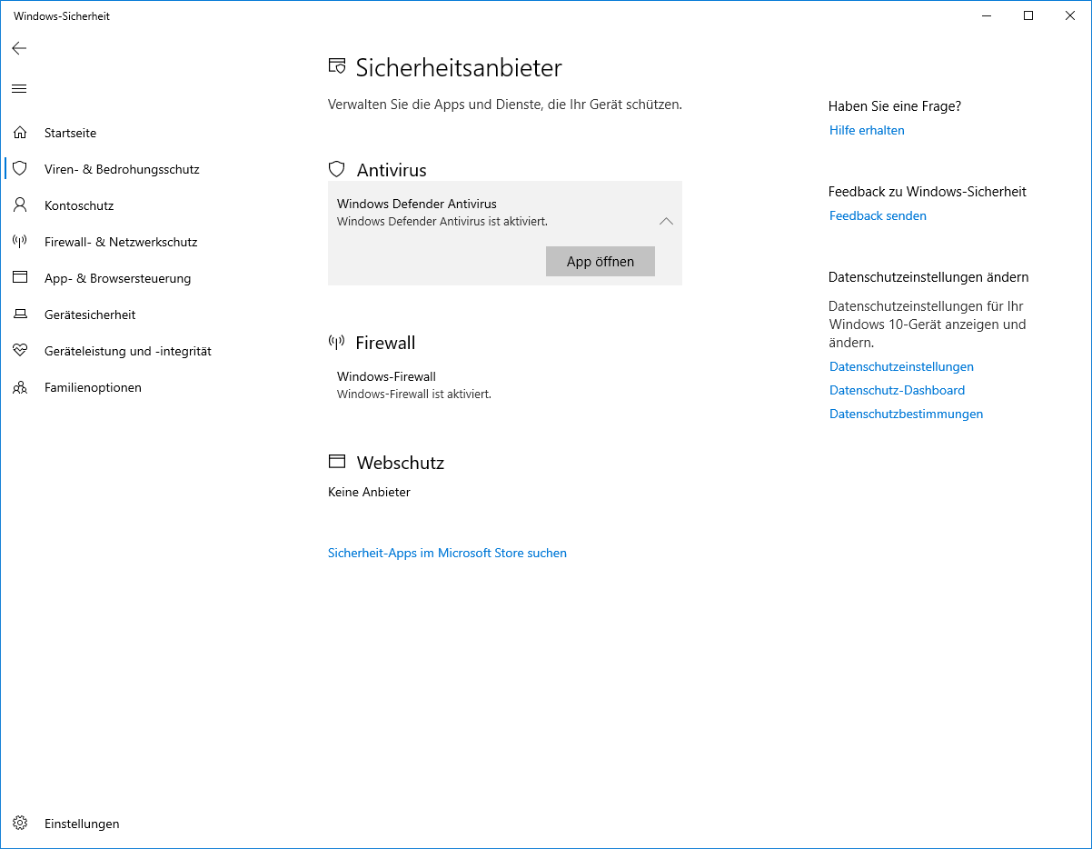The image size is (1092, 849).
Task: Go back with the arrow icon
Action: click(x=19, y=48)
